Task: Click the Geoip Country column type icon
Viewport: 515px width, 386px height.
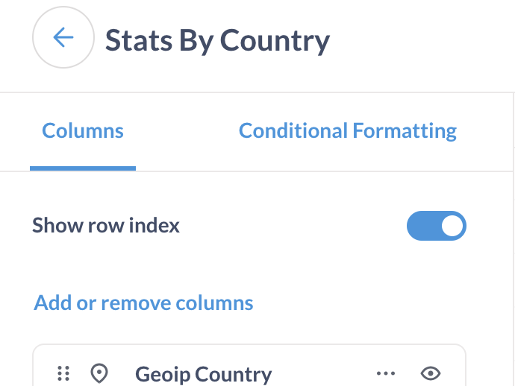Action: pyautogui.click(x=99, y=373)
